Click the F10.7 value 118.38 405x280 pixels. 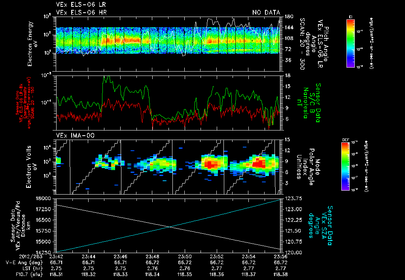pyautogui.click(x=280, y=274)
